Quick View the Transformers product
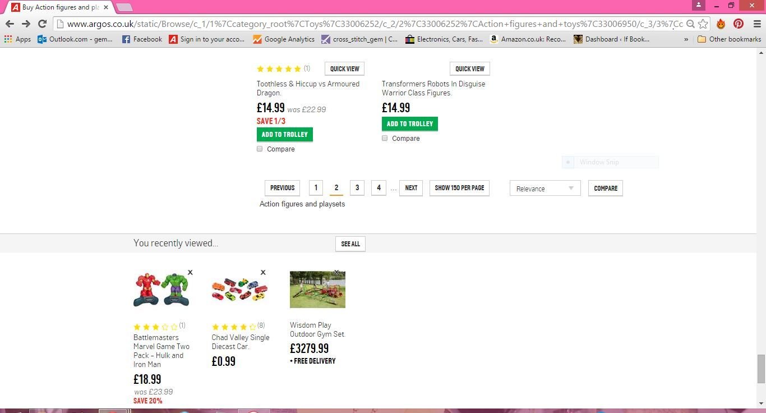766x413 pixels. pos(470,69)
